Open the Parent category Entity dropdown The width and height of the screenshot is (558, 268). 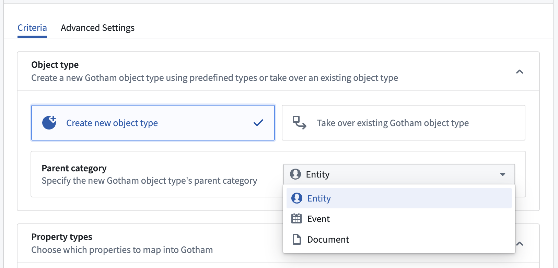tap(399, 174)
